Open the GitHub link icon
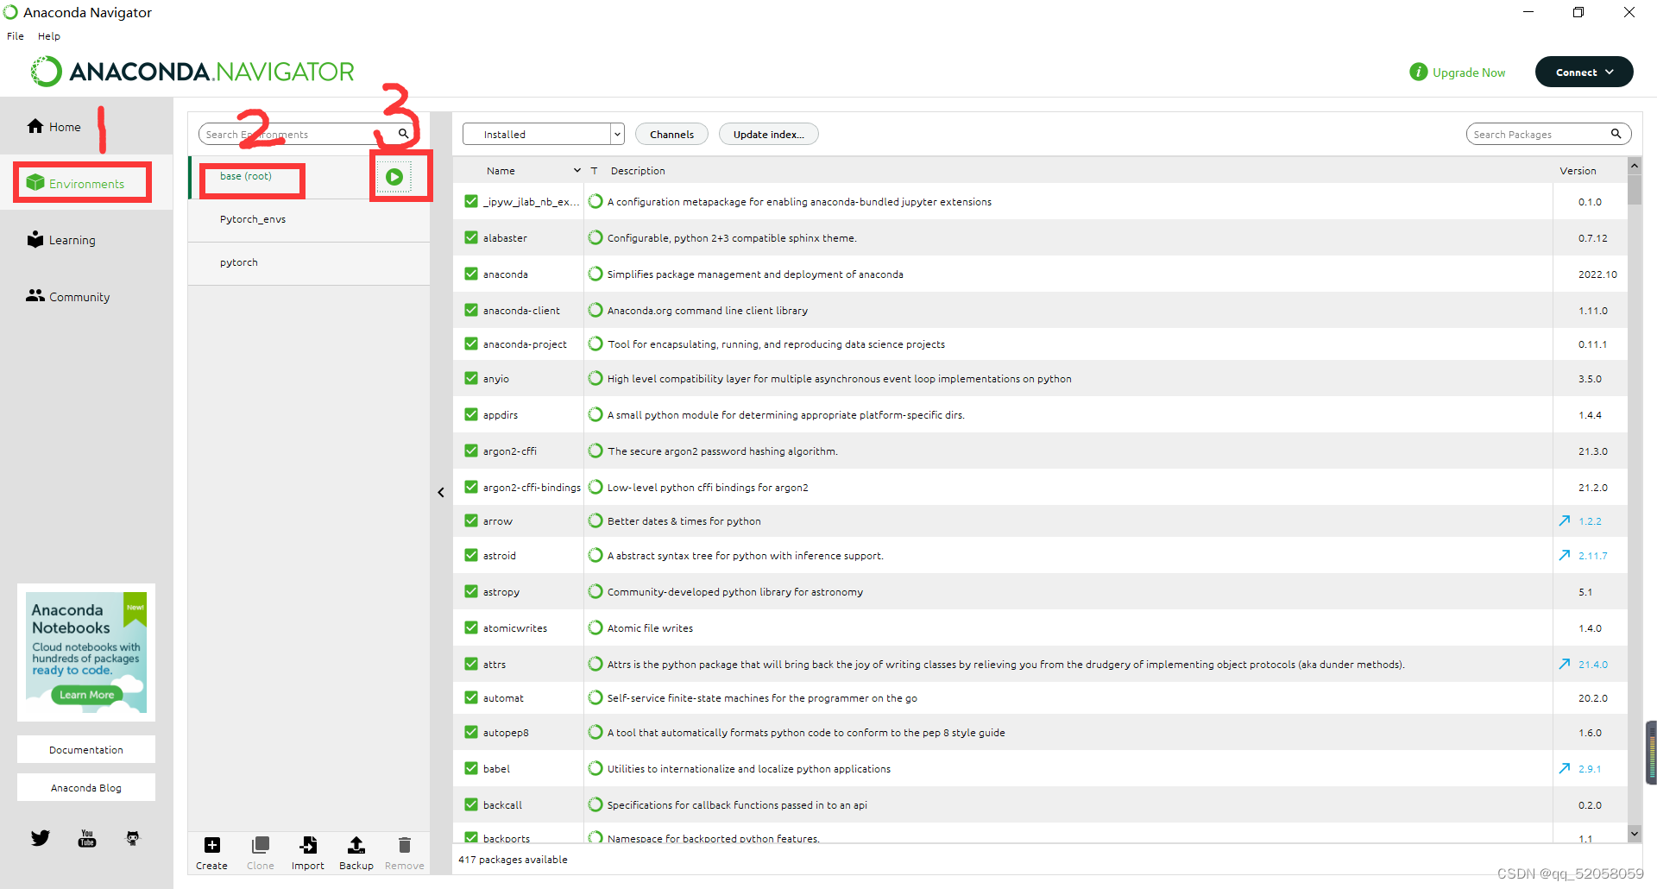The image size is (1657, 889). pos(133,838)
